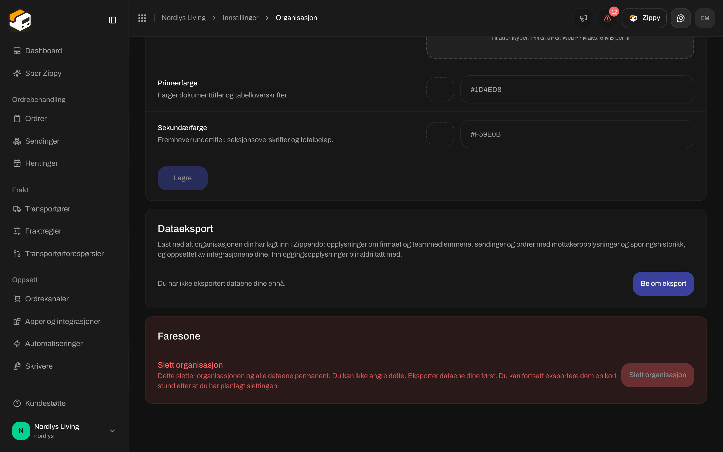723x452 pixels.
Task: Open the Zippy assistant button
Action: 644,18
